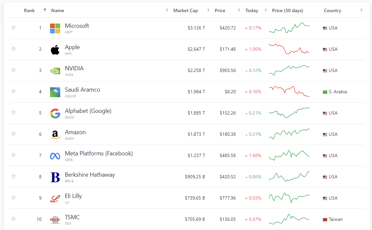
Task: Sort the table by Price arrows
Action: click(239, 10)
